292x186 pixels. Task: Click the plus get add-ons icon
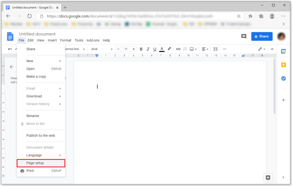point(283,100)
